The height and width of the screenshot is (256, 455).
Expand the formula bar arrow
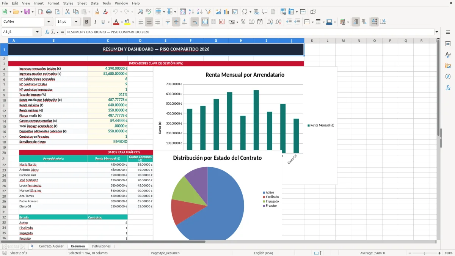pos(437,32)
